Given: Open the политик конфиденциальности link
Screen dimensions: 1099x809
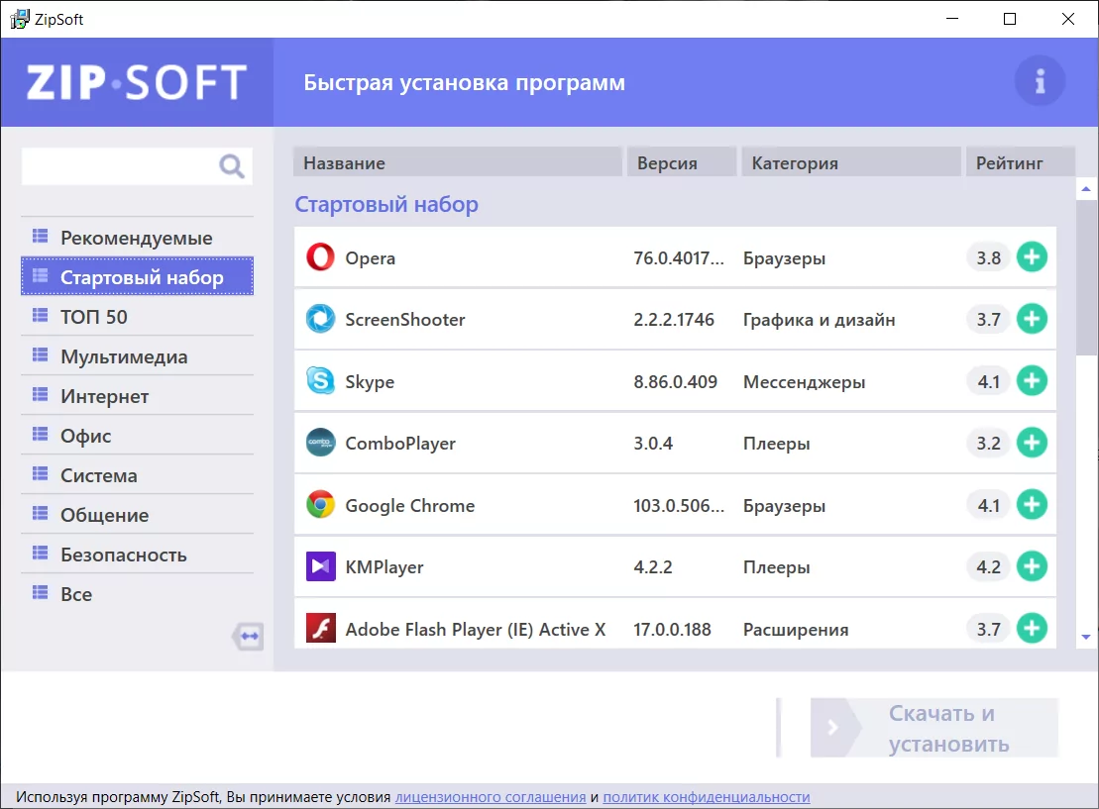Looking at the screenshot, I should (x=707, y=797).
